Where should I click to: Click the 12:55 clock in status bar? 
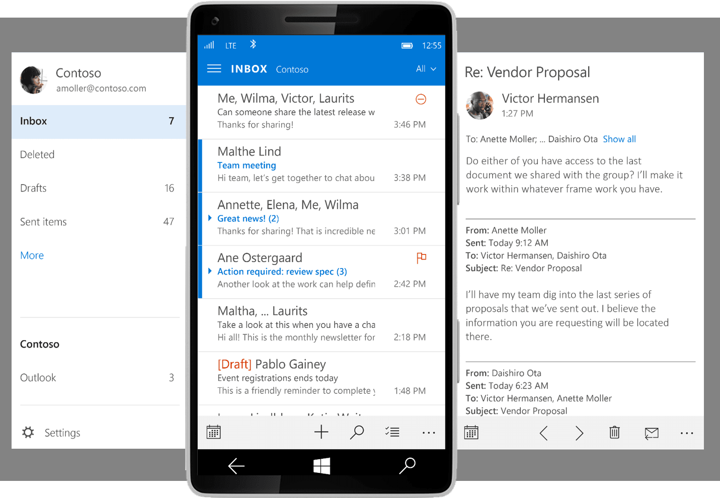(x=432, y=45)
